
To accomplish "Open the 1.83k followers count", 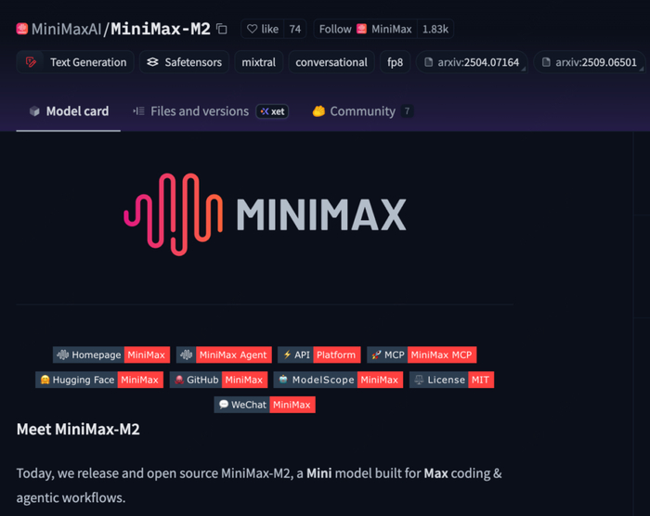I will click(x=435, y=29).
